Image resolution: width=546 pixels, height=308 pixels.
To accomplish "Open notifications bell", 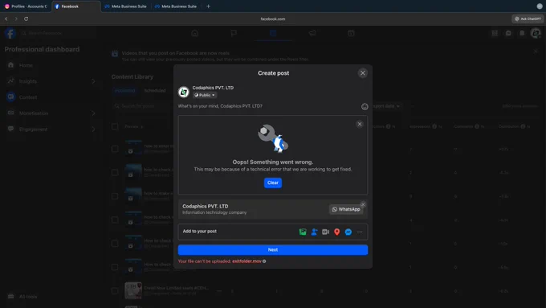I will tap(522, 33).
